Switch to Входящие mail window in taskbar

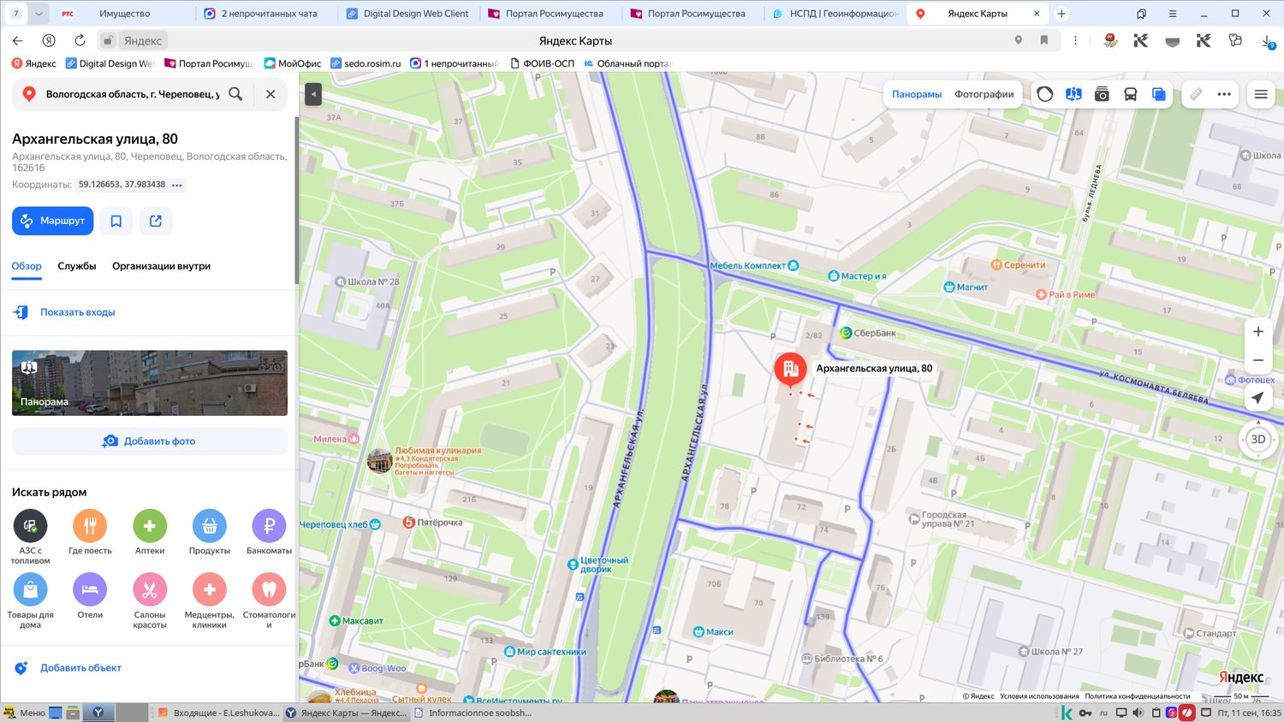[x=219, y=713]
